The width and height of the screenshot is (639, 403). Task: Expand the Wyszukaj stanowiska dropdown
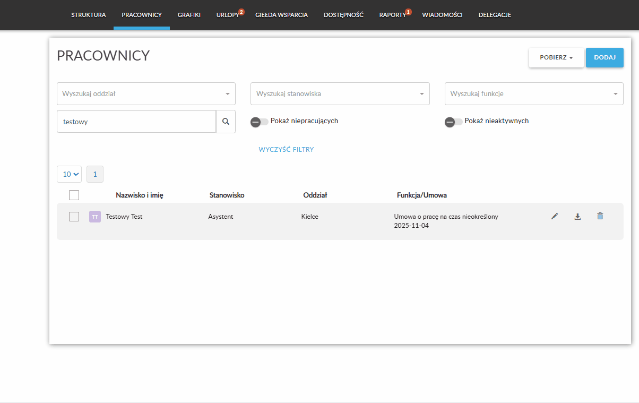[340, 94]
